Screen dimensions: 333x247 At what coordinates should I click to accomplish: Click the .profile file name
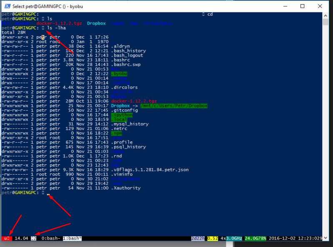(122, 142)
